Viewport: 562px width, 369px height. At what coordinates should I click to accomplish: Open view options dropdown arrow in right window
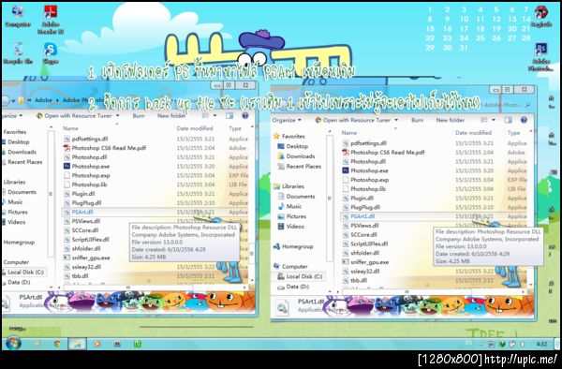[494, 120]
